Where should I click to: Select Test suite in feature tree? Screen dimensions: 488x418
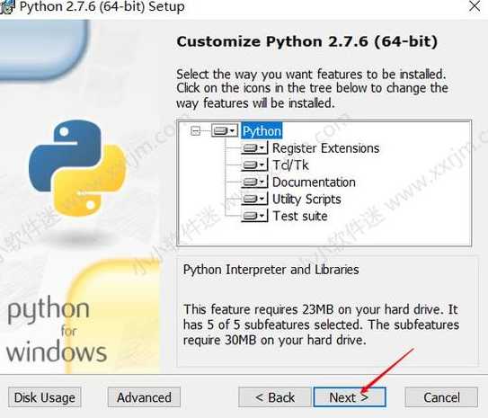tap(300, 216)
